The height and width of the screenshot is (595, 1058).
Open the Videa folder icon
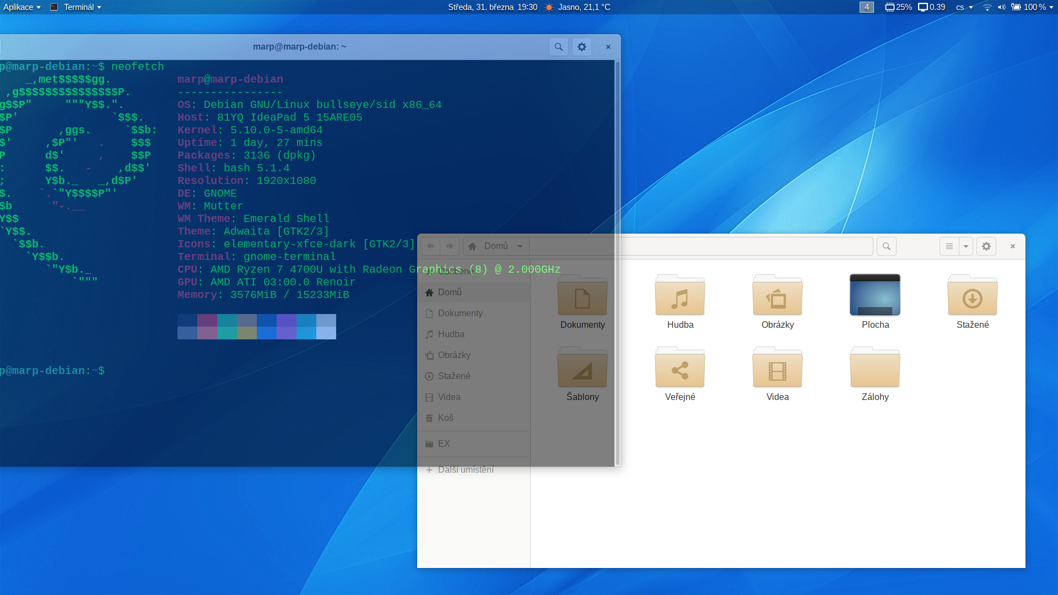pos(778,367)
